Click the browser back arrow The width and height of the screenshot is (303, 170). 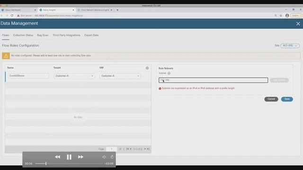coord(2,16)
